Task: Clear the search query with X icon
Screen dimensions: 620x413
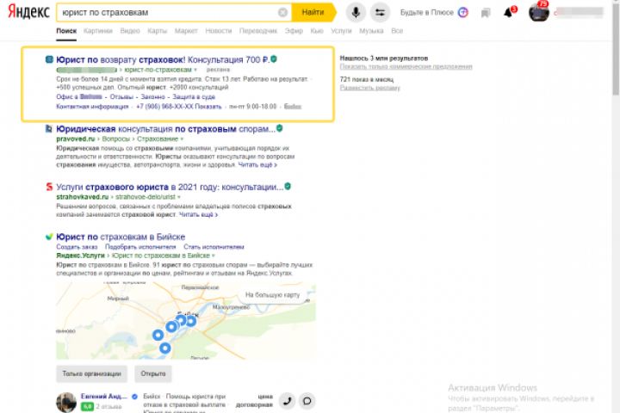Action: (282, 13)
